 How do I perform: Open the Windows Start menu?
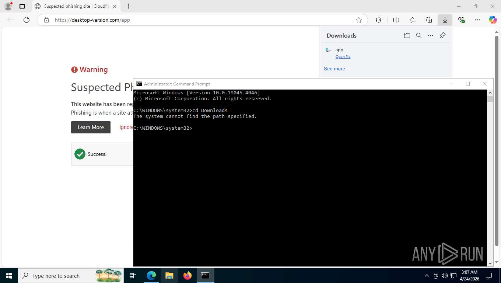tap(9, 276)
